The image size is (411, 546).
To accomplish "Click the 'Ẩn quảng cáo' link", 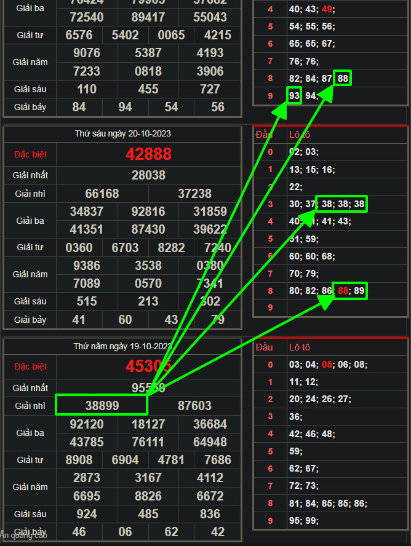I will [23, 535].
